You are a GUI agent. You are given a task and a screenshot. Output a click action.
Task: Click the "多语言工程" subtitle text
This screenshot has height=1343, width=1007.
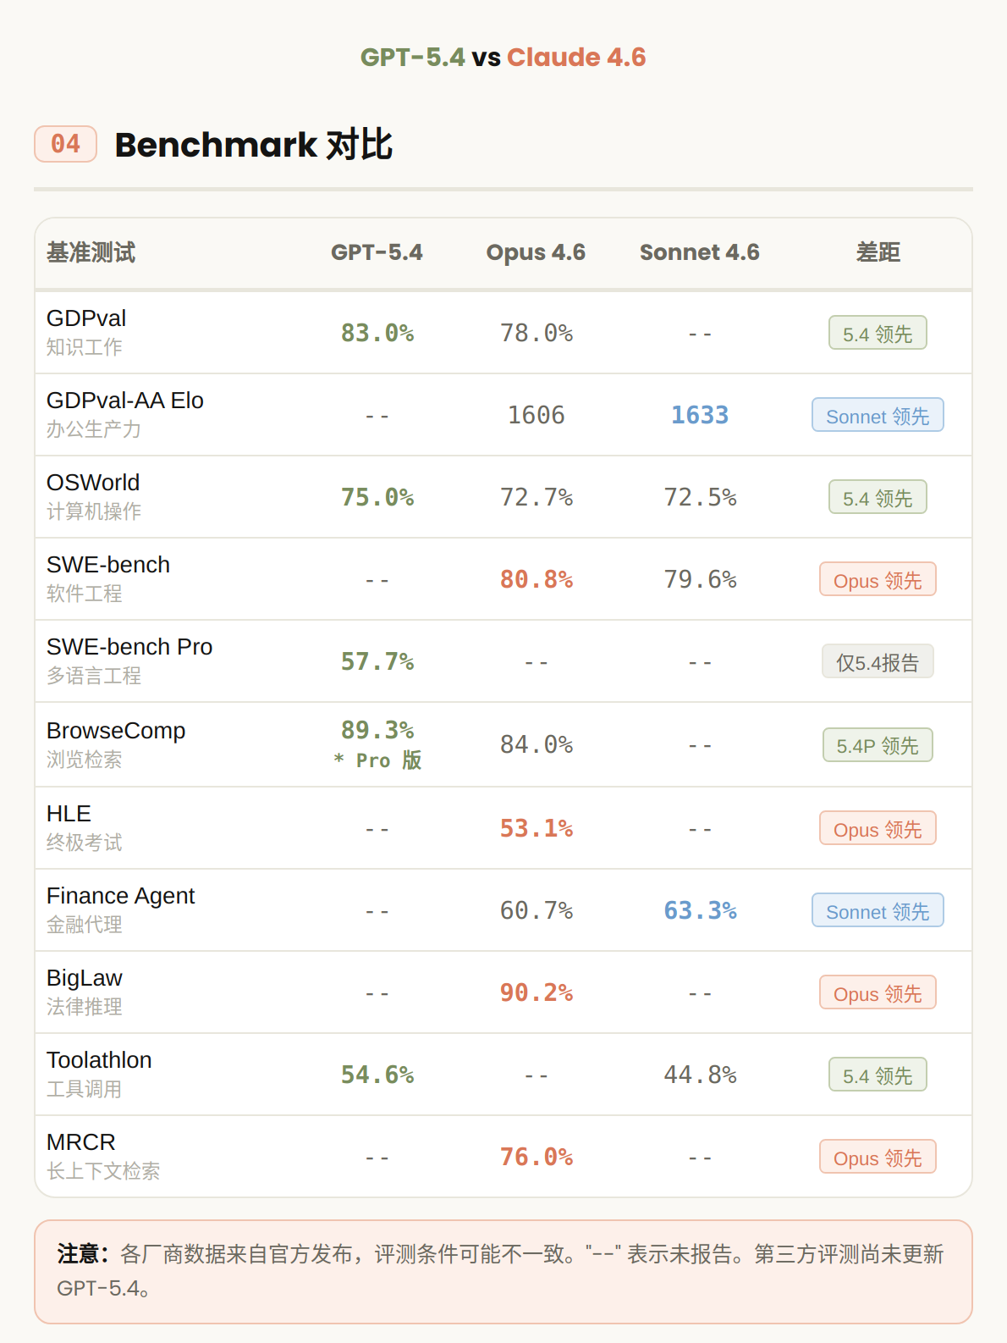[94, 676]
